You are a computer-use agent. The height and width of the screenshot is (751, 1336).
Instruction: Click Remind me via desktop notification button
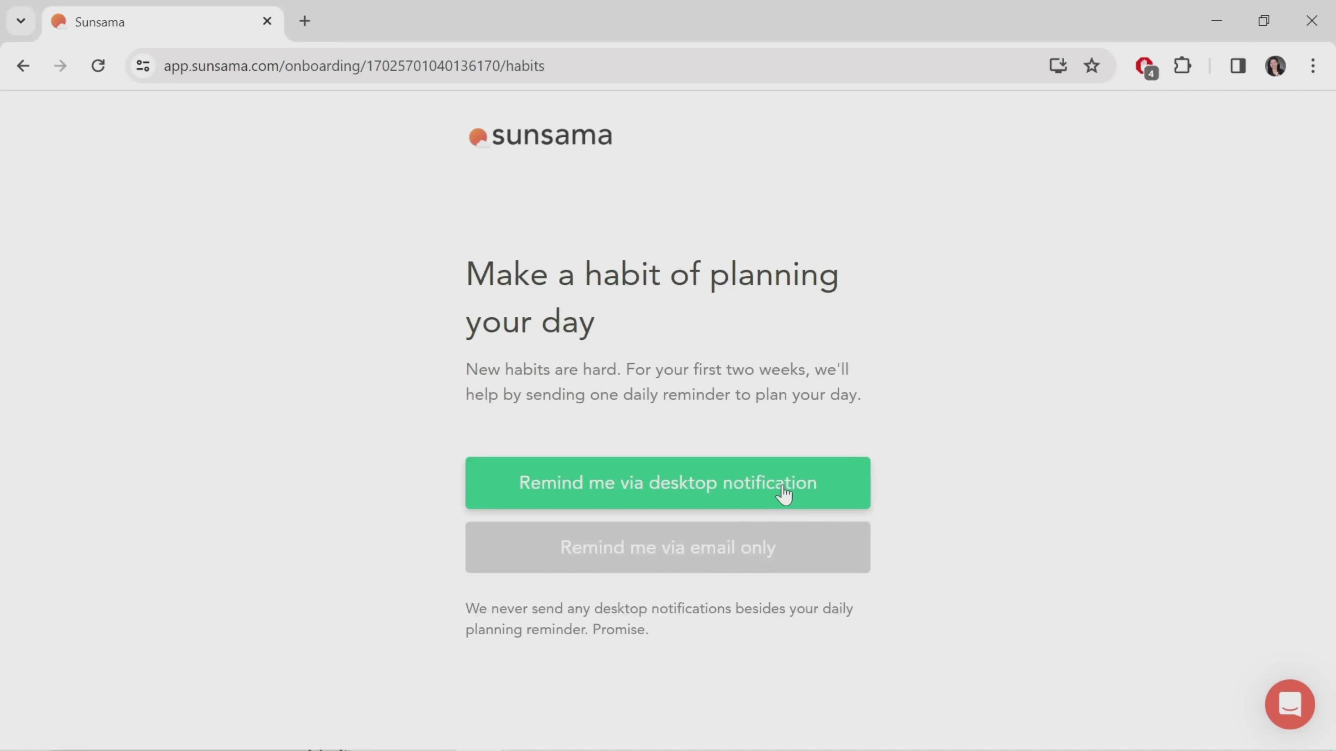coord(667,482)
